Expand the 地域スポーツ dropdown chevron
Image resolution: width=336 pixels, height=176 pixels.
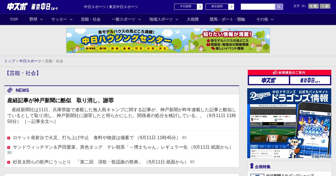pos(177,20)
